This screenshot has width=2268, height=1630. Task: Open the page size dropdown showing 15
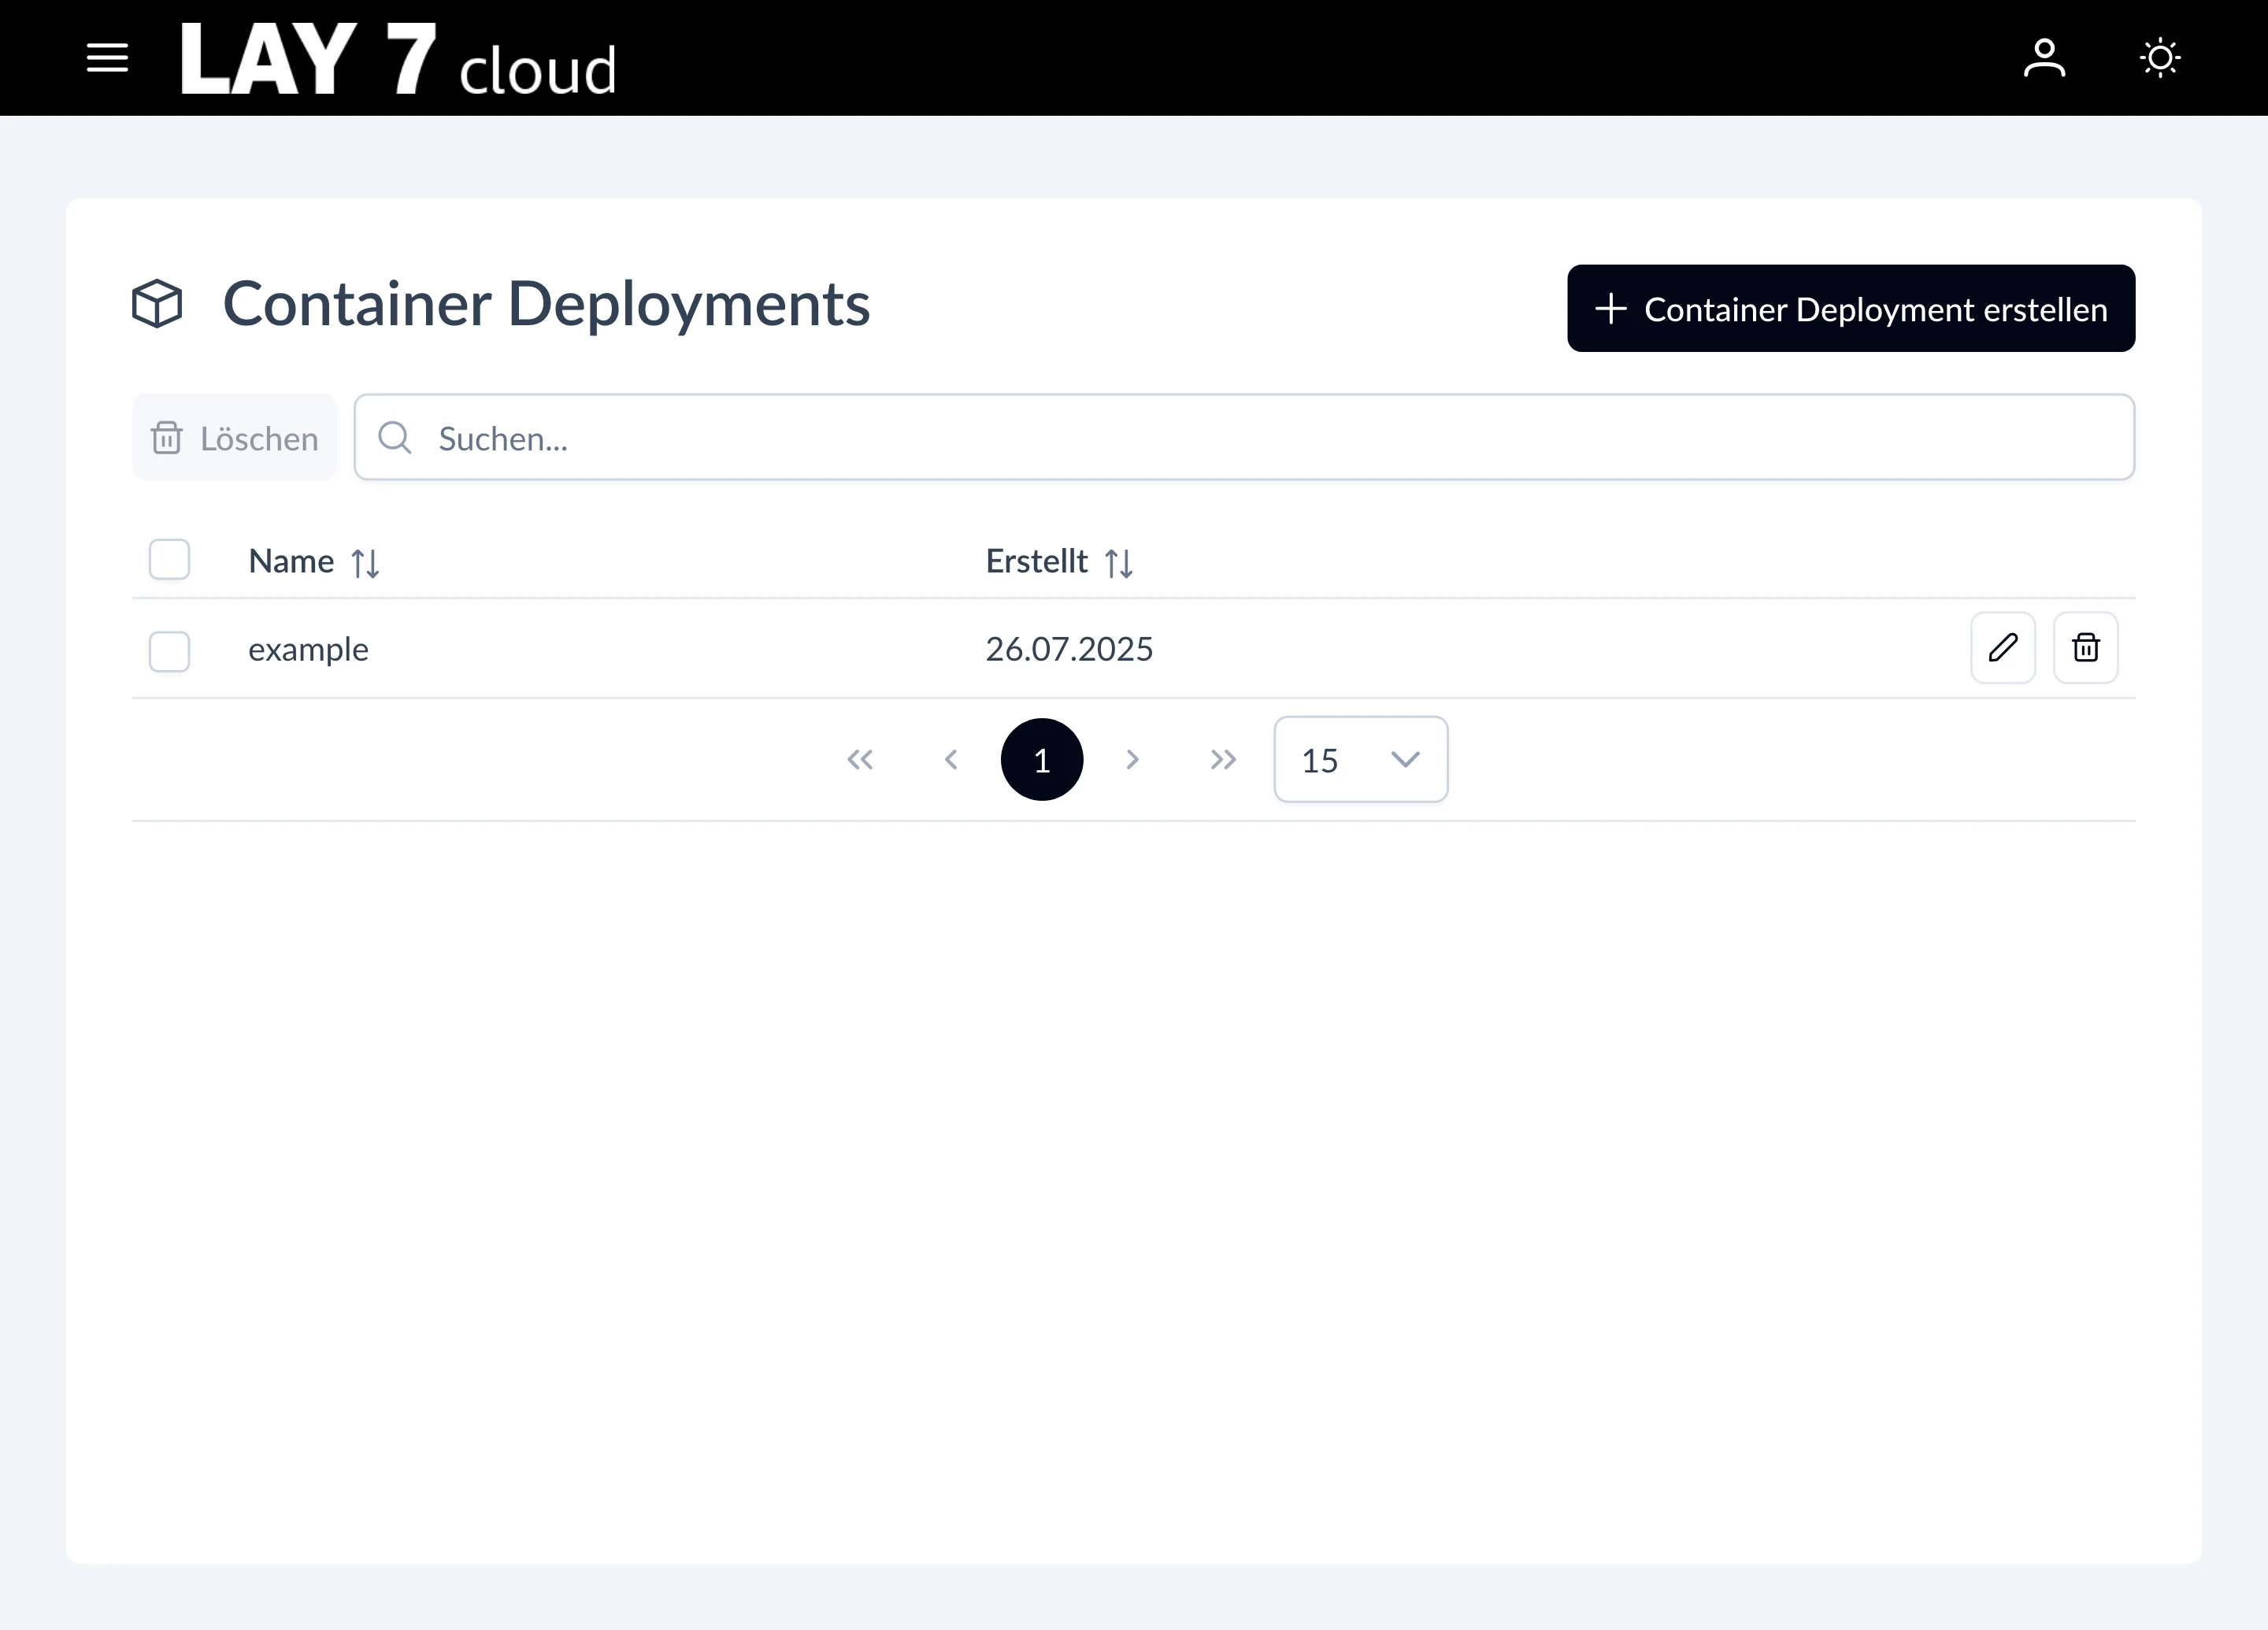(x=1360, y=759)
